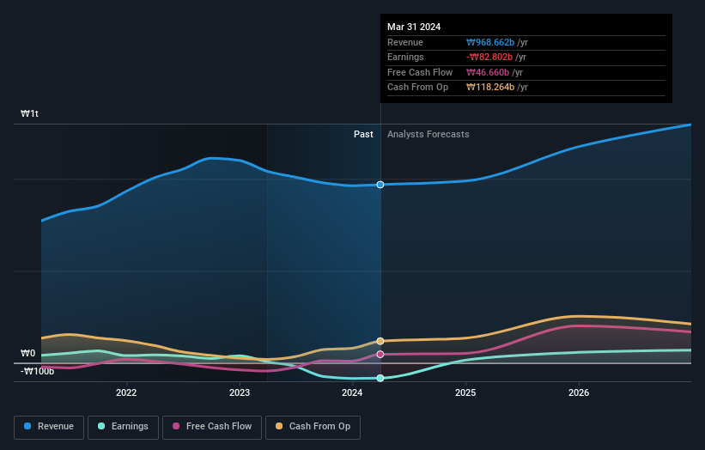Viewport: 705px width, 450px height.
Task: Click the 2022 x-axis label
Action: [x=126, y=392]
